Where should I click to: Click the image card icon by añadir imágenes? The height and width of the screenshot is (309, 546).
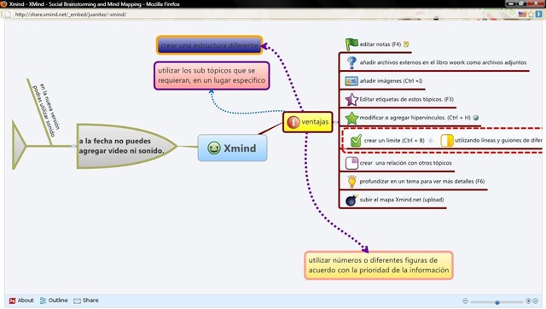pos(351,81)
